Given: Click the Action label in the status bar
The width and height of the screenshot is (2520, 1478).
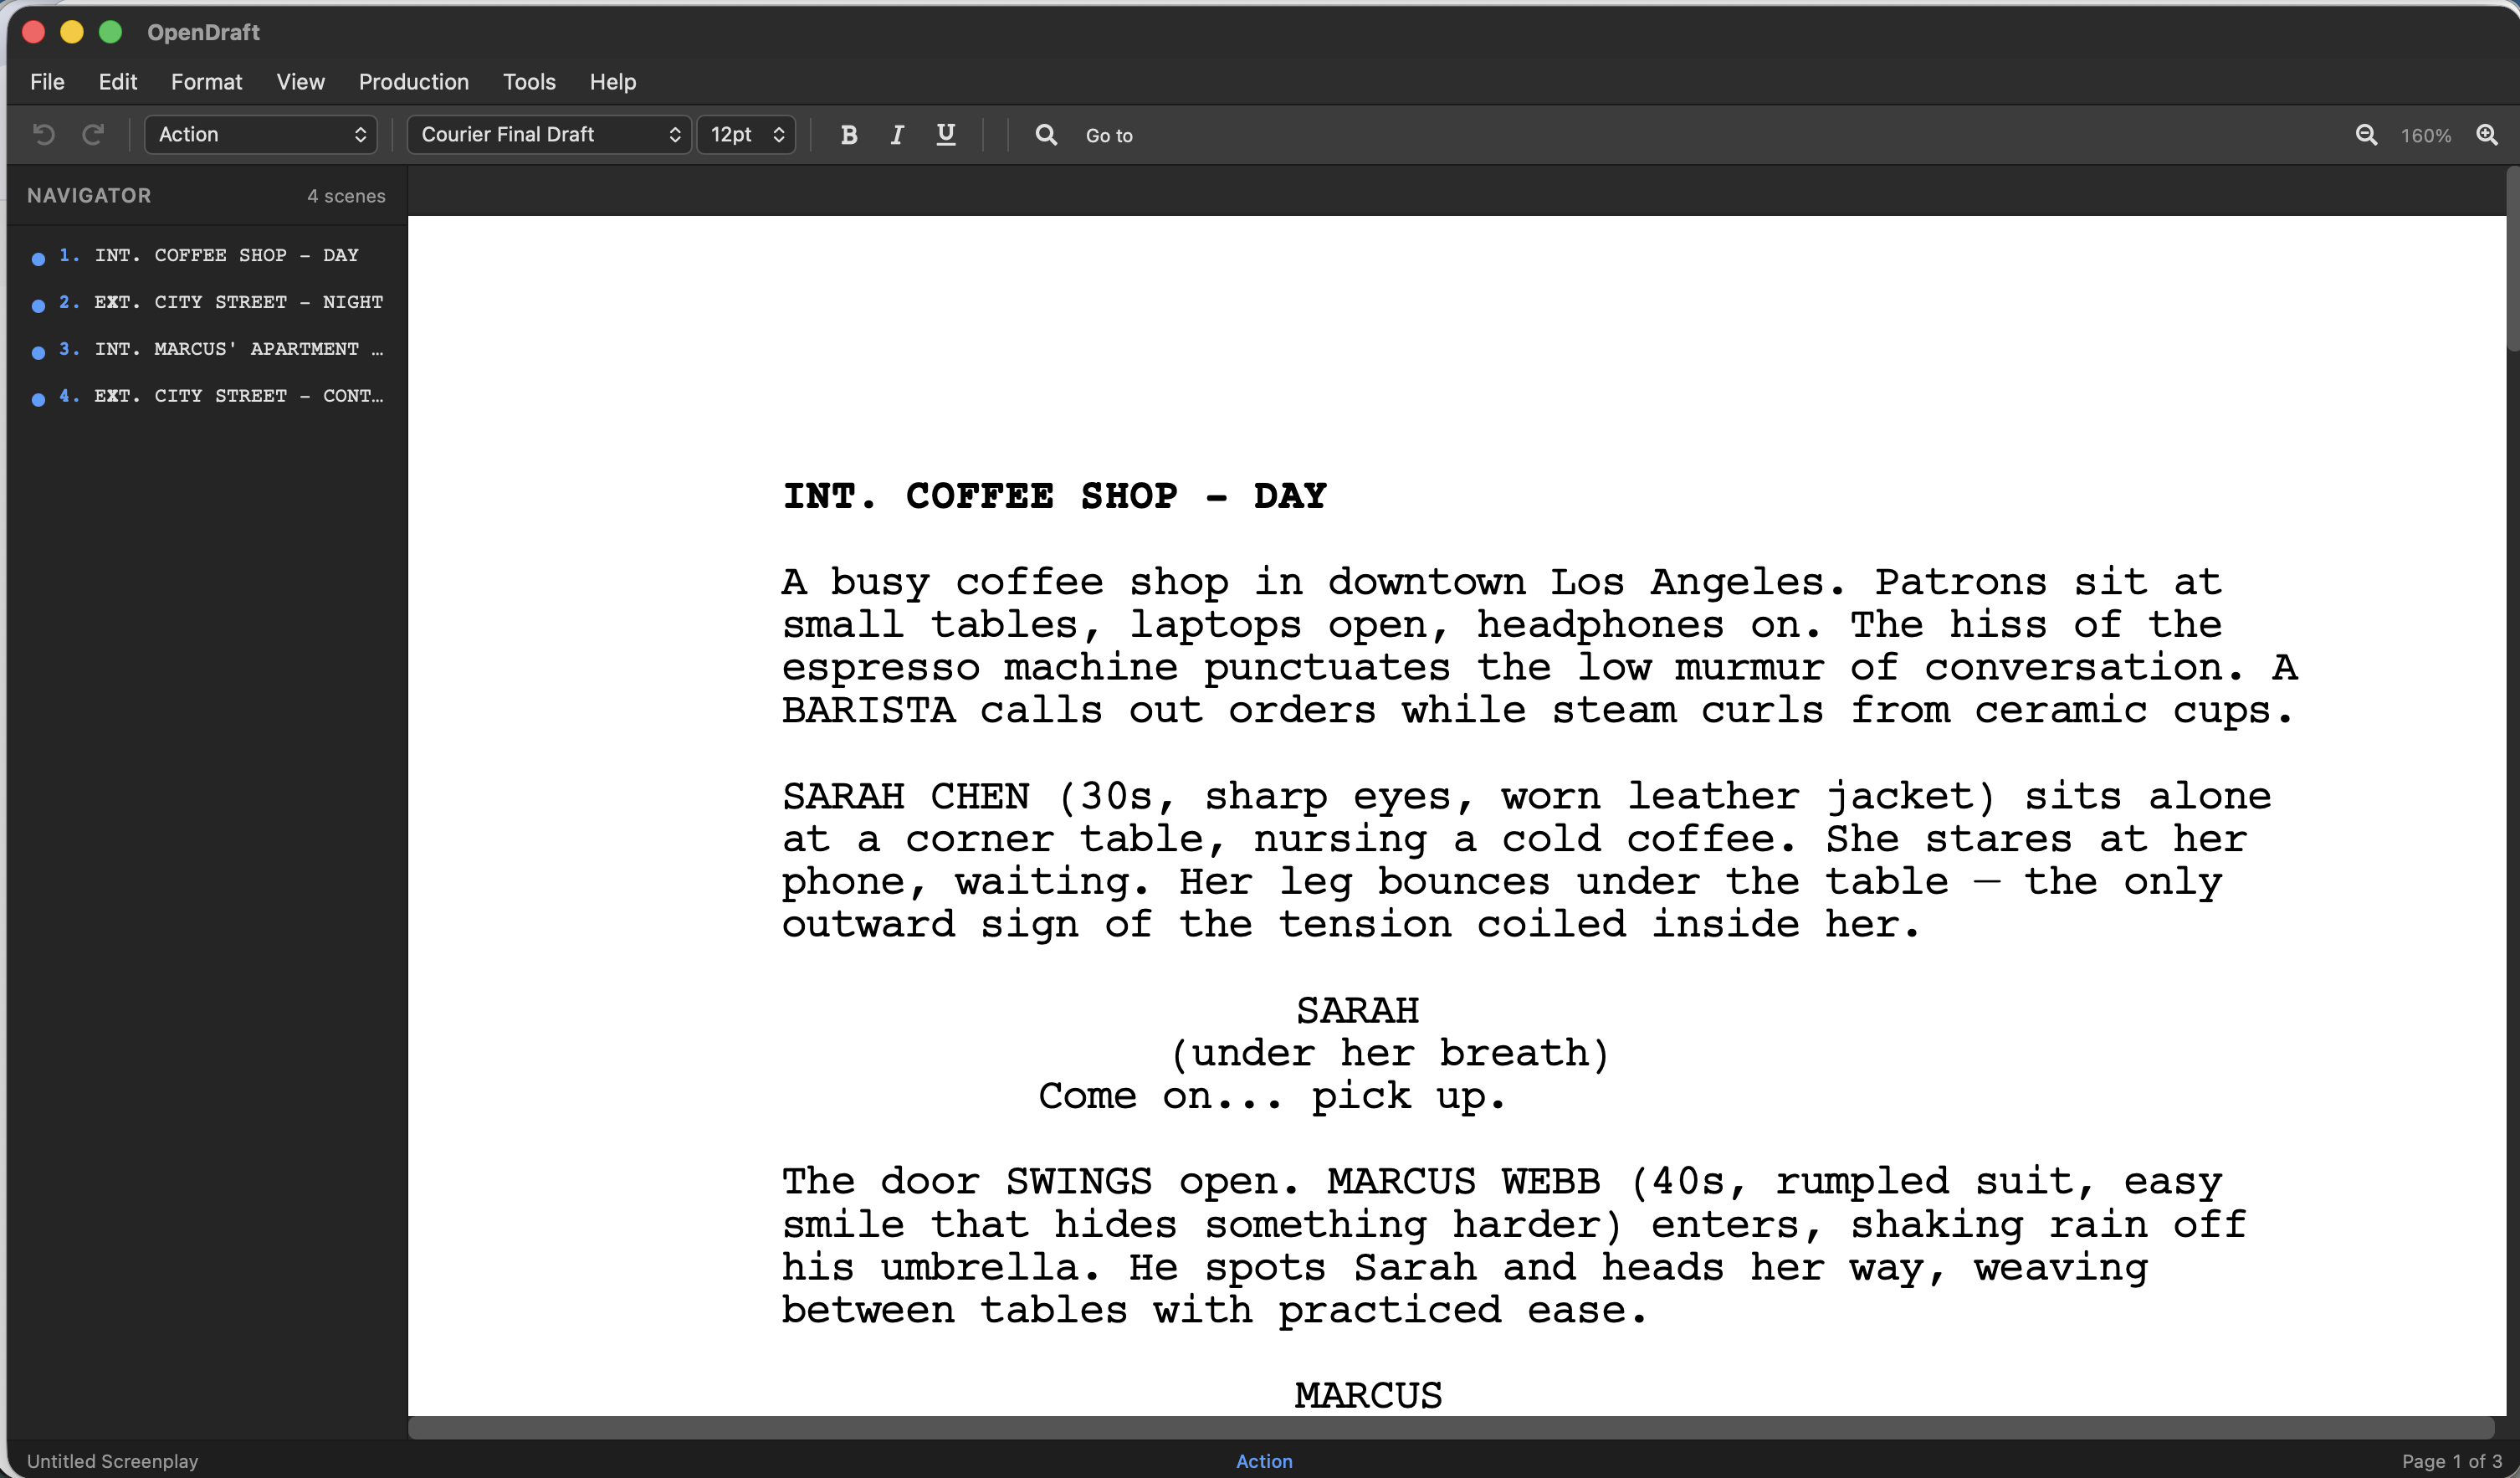Looking at the screenshot, I should pos(1263,1461).
